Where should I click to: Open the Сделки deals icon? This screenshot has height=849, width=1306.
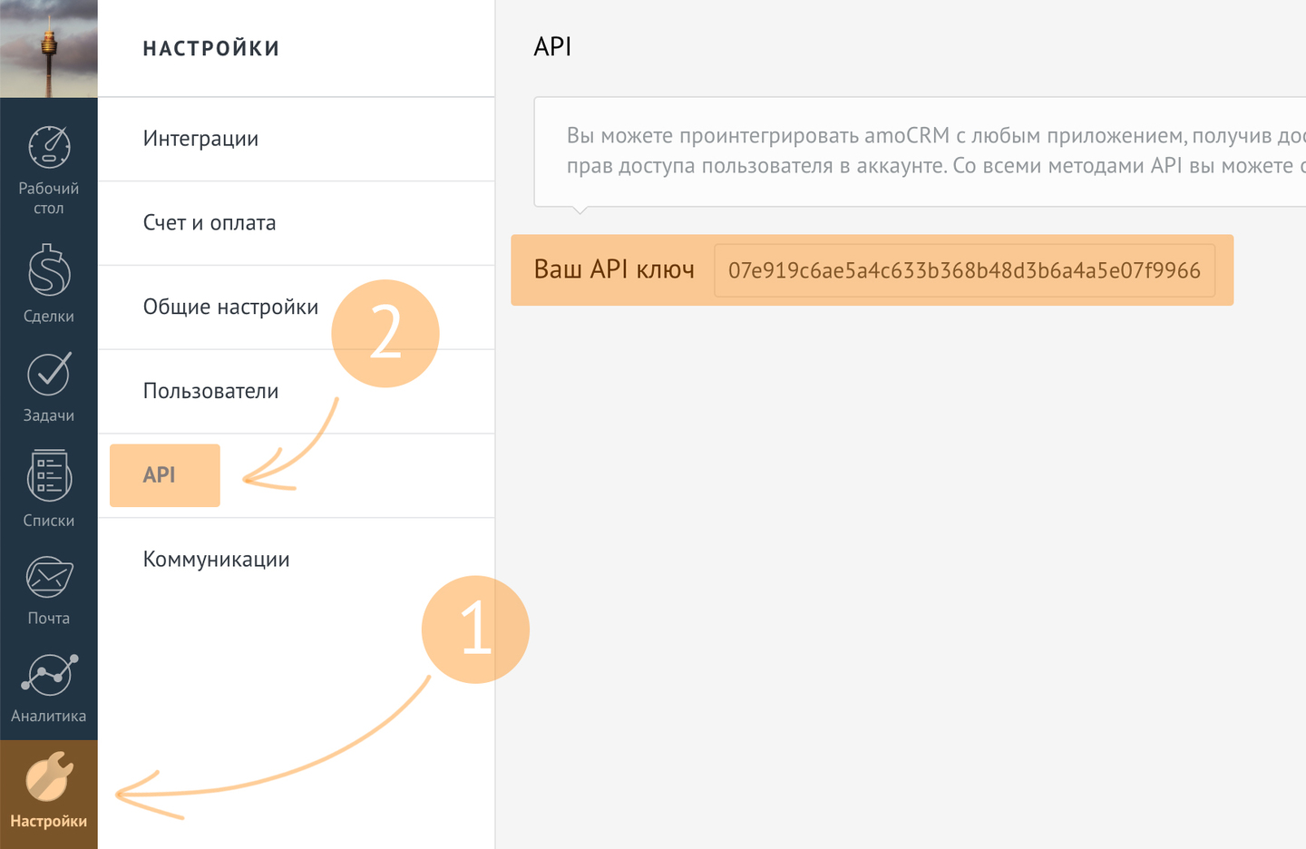(x=49, y=271)
